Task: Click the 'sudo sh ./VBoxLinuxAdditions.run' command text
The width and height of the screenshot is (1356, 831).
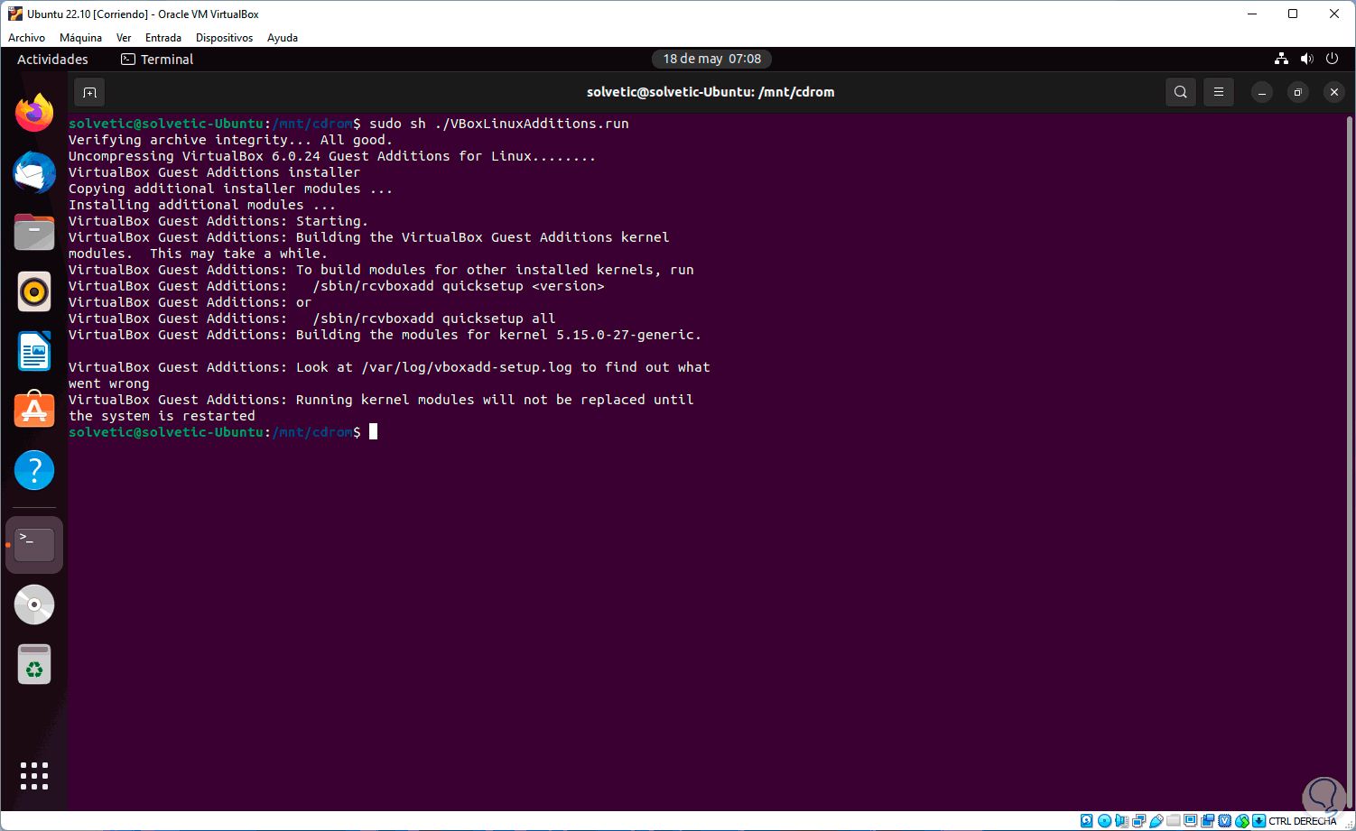Action: point(499,124)
